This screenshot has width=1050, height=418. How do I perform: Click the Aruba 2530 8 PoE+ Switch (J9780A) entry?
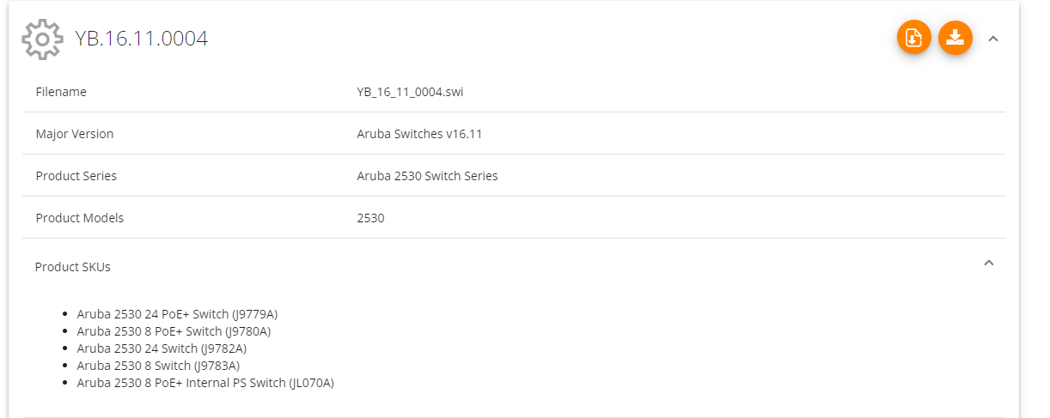point(174,331)
